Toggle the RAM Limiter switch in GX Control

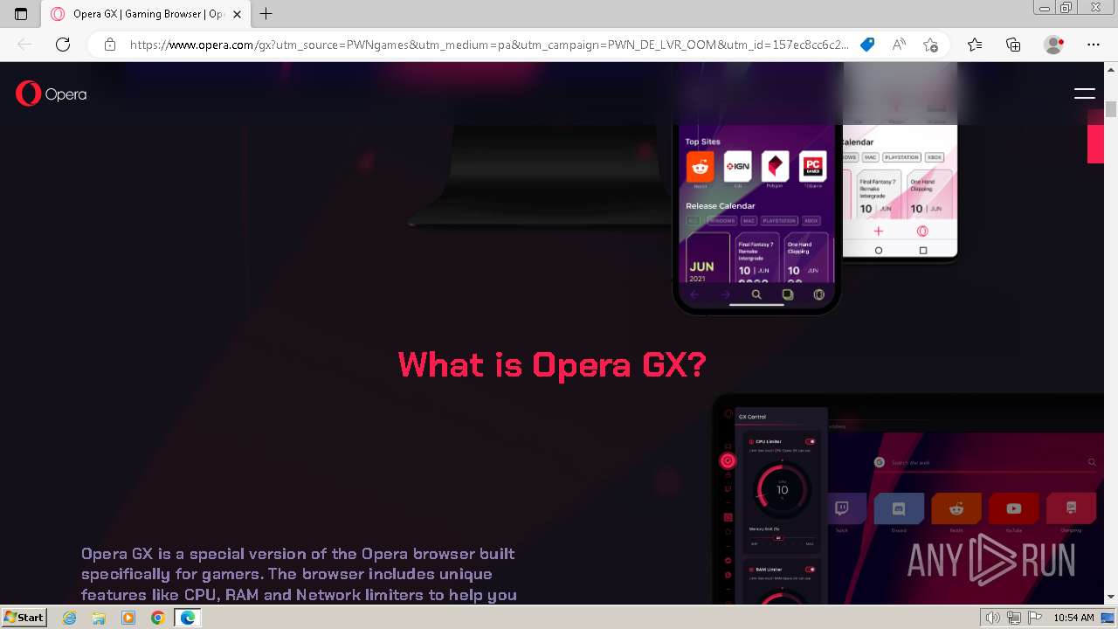pos(811,570)
